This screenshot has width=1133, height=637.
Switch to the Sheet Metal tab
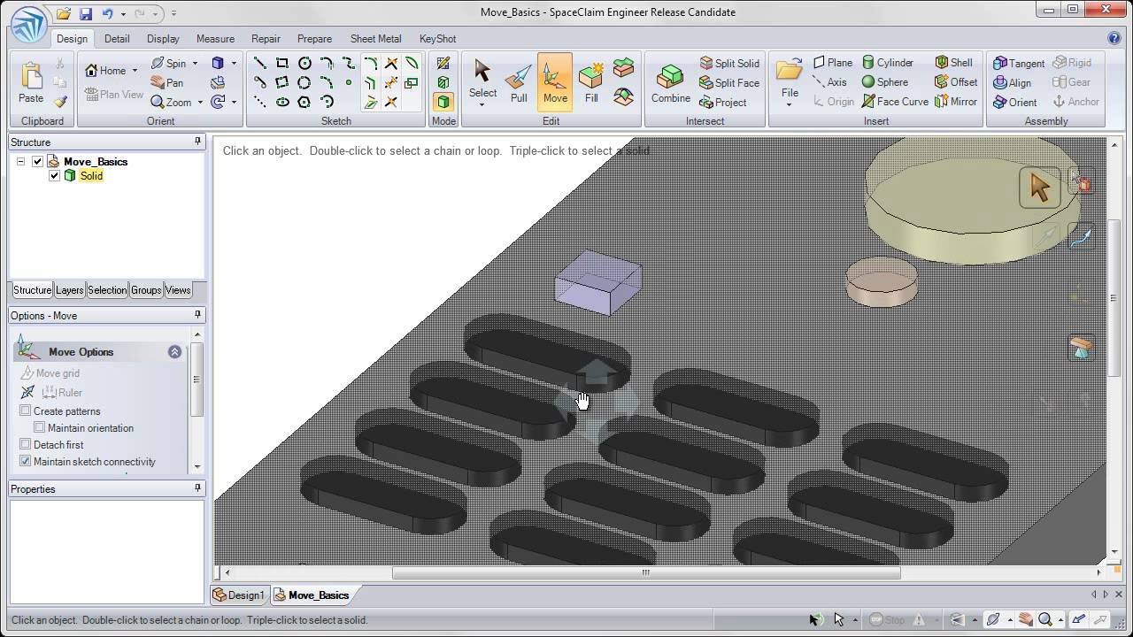point(375,38)
